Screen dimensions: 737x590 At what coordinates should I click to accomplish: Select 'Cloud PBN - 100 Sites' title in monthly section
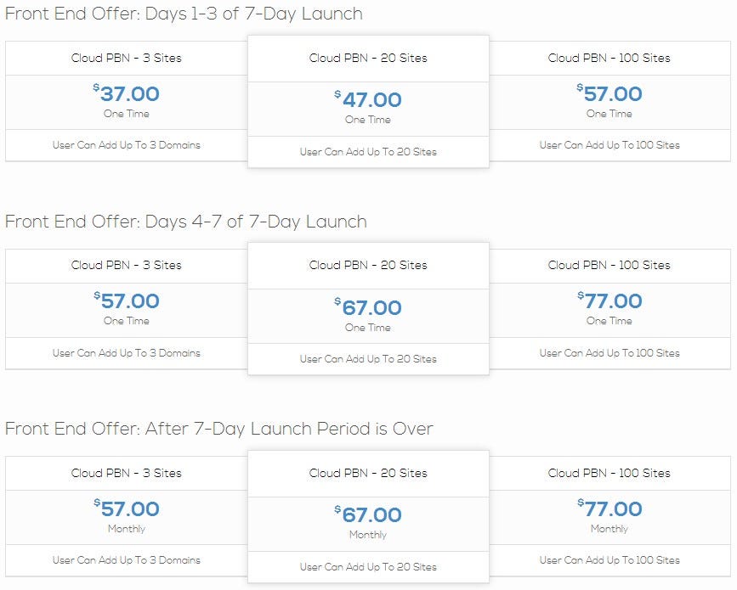tap(609, 473)
